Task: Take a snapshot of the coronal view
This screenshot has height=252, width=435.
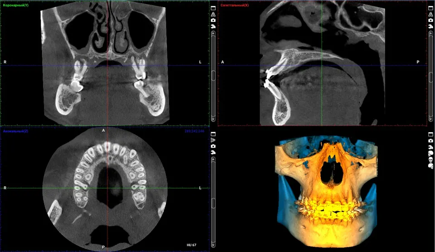Action: 213,20
